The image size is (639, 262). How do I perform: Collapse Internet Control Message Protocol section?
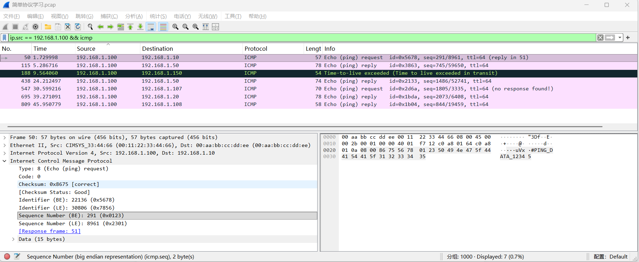pyautogui.click(x=5, y=161)
